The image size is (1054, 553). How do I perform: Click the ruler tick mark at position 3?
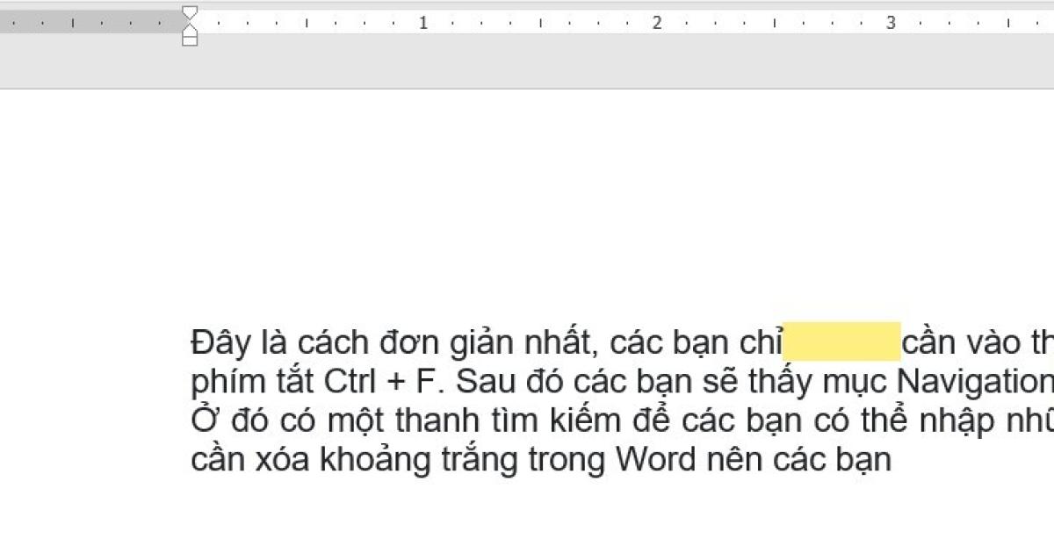tap(892, 22)
